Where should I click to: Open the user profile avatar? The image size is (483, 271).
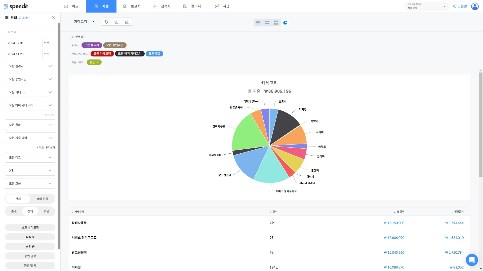475,6
